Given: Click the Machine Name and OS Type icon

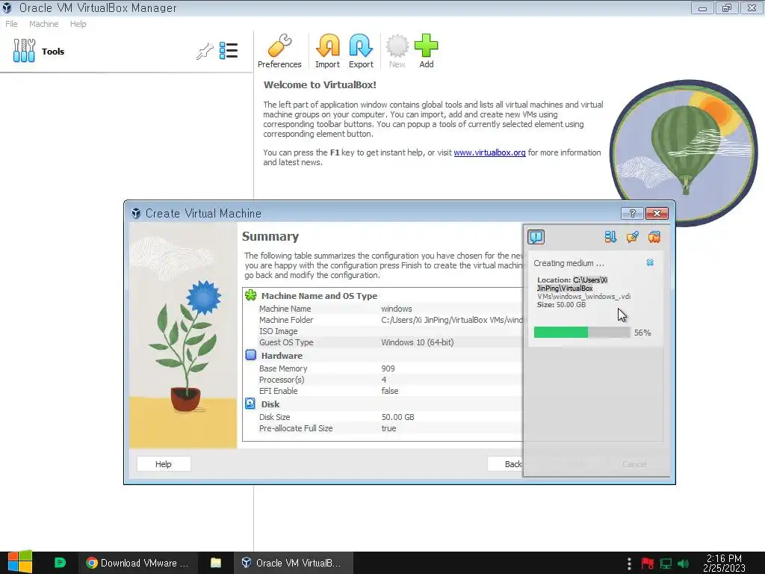Looking at the screenshot, I should click(x=251, y=294).
